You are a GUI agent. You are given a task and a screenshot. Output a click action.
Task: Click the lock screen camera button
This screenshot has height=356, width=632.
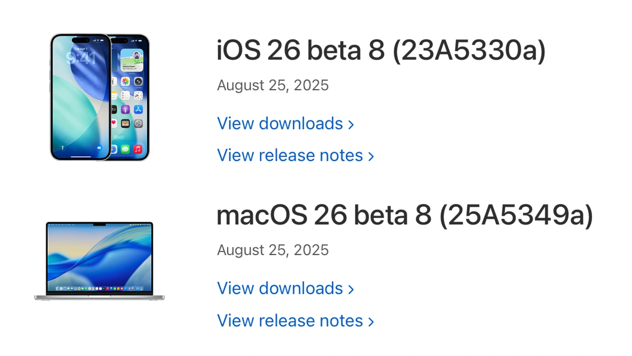coord(99,147)
